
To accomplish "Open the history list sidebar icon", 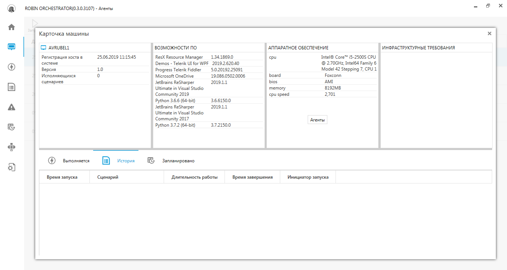I will [12, 87].
